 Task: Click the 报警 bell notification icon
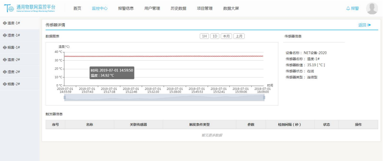click(348, 8)
